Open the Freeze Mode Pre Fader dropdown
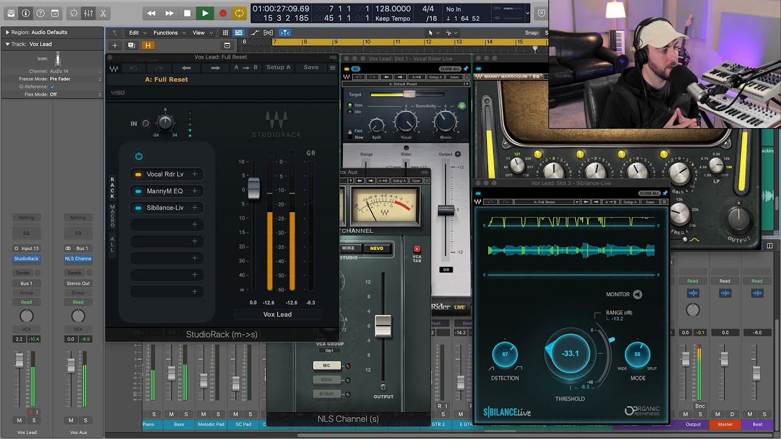781x439 pixels. (x=76, y=79)
